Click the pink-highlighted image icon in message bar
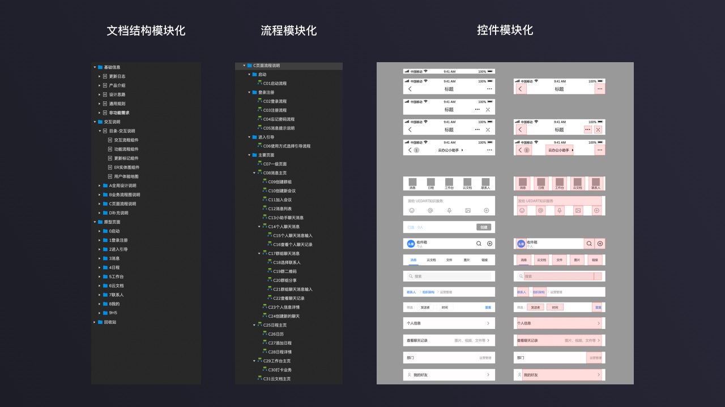 [578, 210]
